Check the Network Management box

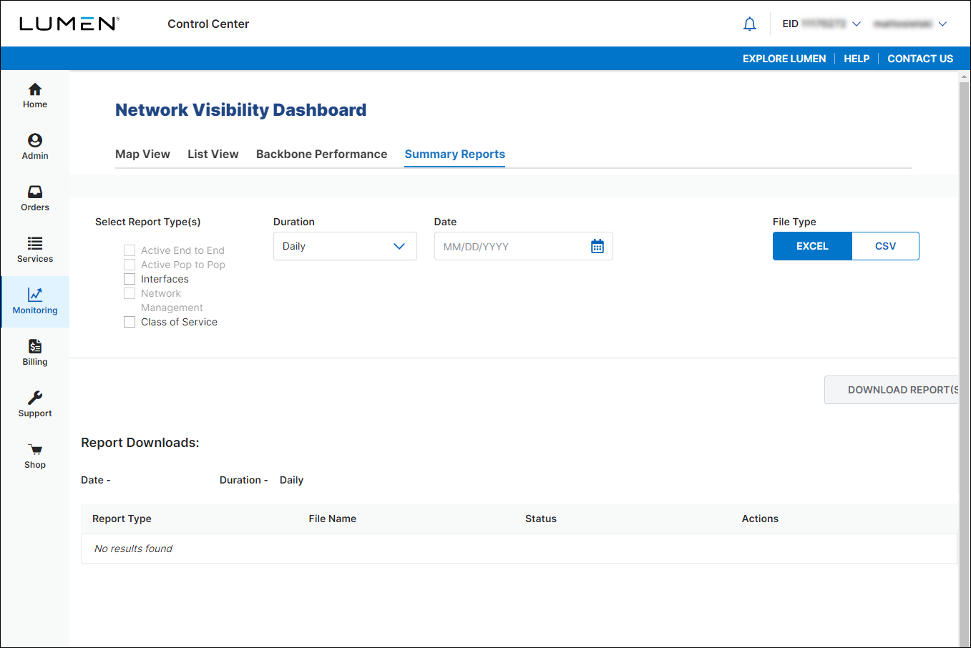pyautogui.click(x=130, y=293)
